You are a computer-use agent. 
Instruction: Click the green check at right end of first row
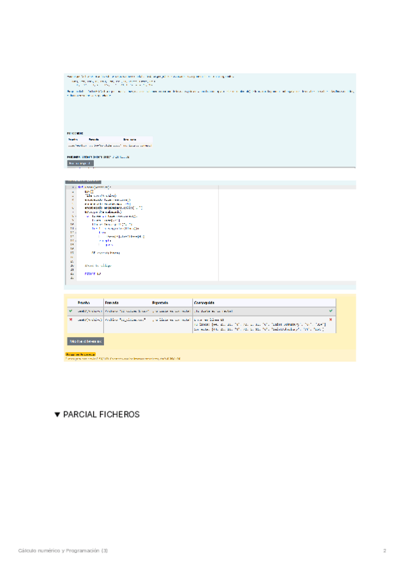[x=331, y=311]
